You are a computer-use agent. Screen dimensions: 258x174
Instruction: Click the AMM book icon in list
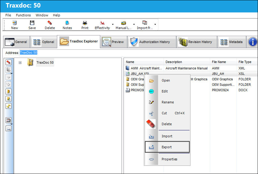tap(127, 68)
